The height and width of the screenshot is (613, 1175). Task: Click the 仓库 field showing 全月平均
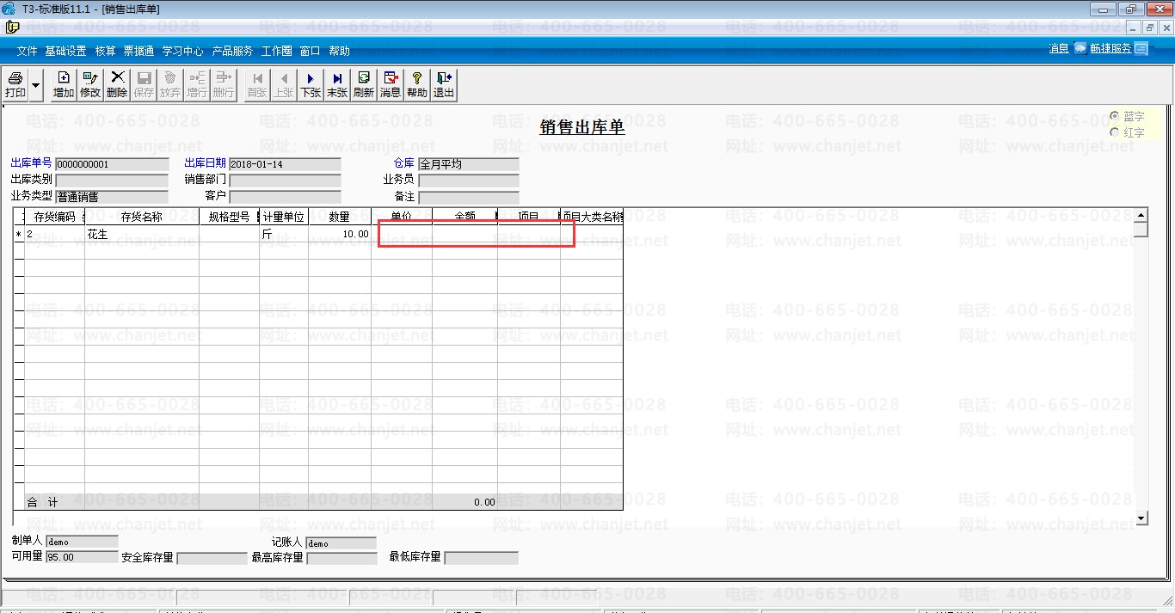pos(468,164)
